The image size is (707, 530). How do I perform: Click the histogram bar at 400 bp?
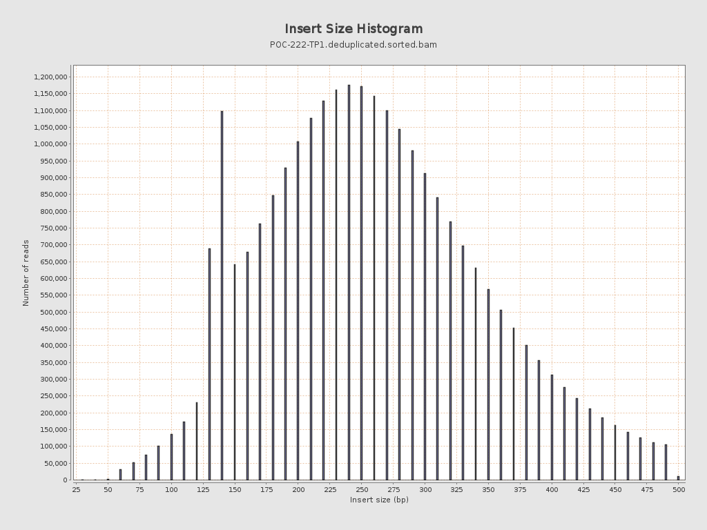(552, 428)
